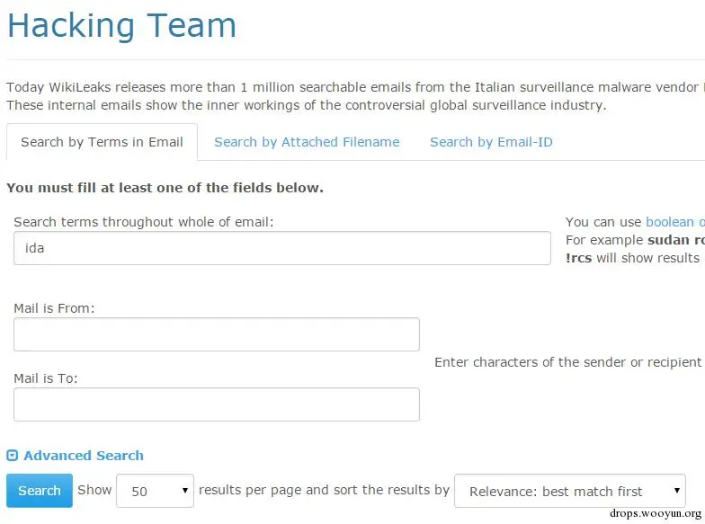Expand the Advanced Search section label

[84, 456]
